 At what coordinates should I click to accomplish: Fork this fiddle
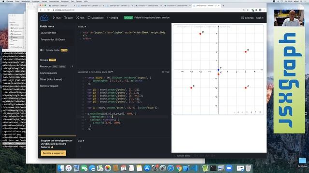(x=80, y=18)
